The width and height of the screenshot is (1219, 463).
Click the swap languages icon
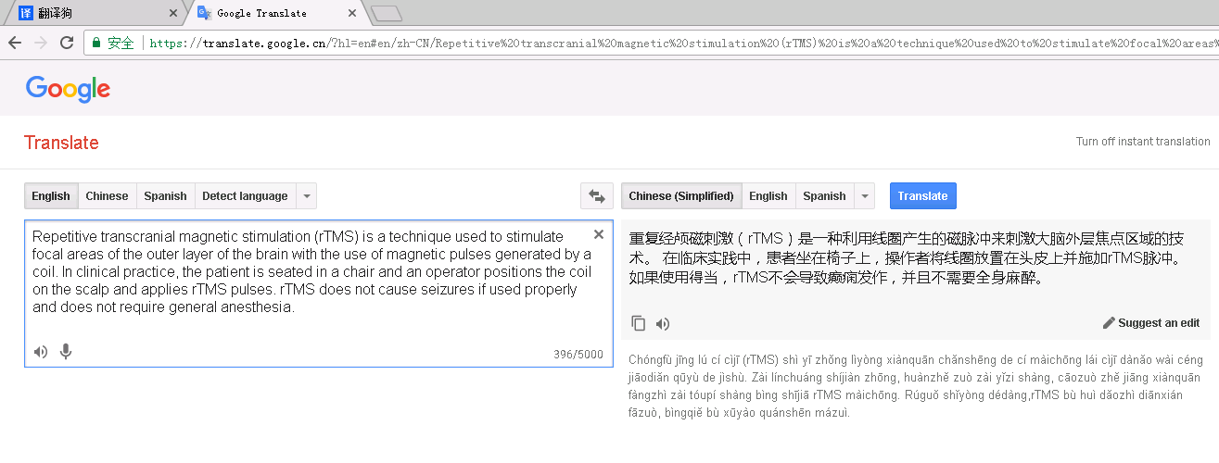coord(596,196)
